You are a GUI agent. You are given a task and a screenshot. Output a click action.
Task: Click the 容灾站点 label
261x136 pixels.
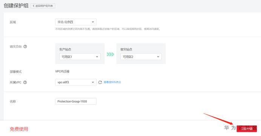click(126, 49)
